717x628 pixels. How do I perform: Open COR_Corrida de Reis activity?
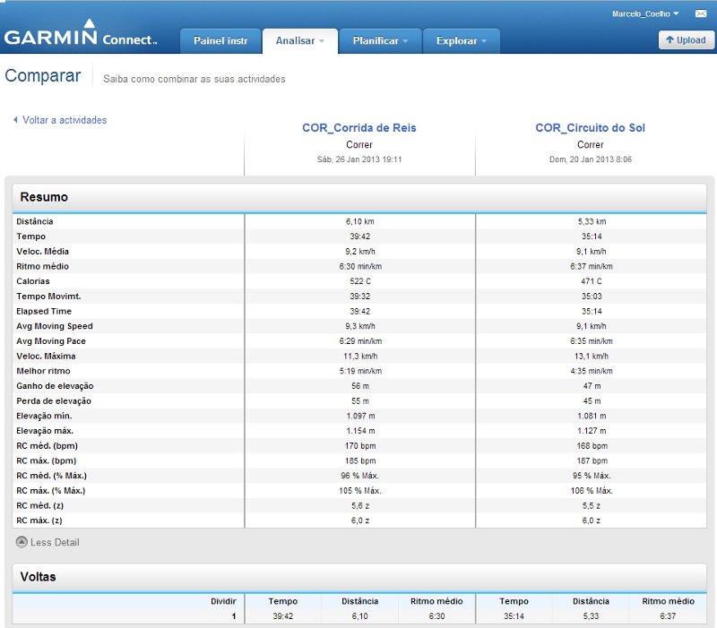[359, 128]
